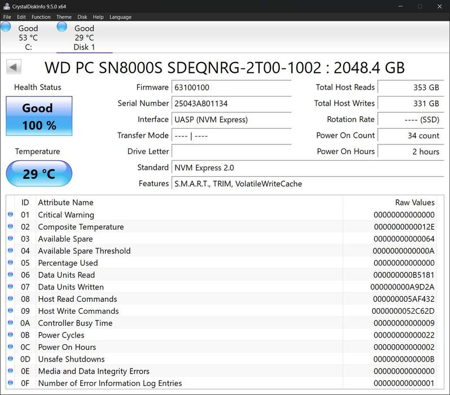Screen dimensions: 450x395
Task: Click the status dot beside Percentage Used
Action: (11, 262)
